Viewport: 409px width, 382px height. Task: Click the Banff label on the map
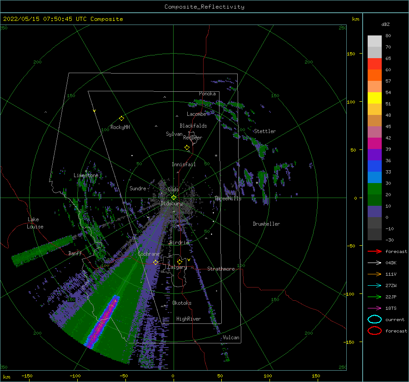75,253
